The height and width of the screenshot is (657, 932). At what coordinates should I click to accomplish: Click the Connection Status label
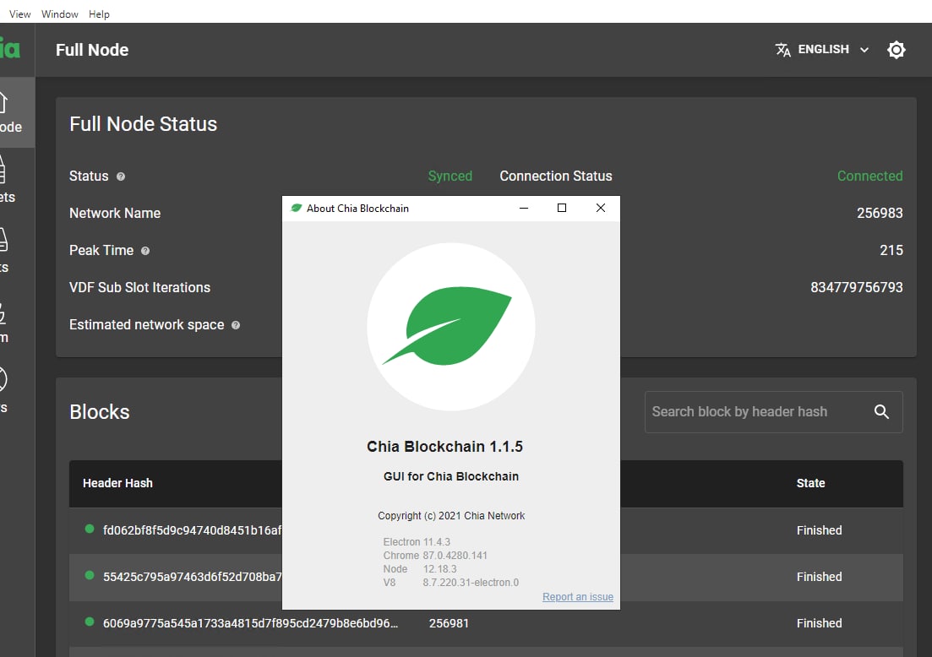556,176
